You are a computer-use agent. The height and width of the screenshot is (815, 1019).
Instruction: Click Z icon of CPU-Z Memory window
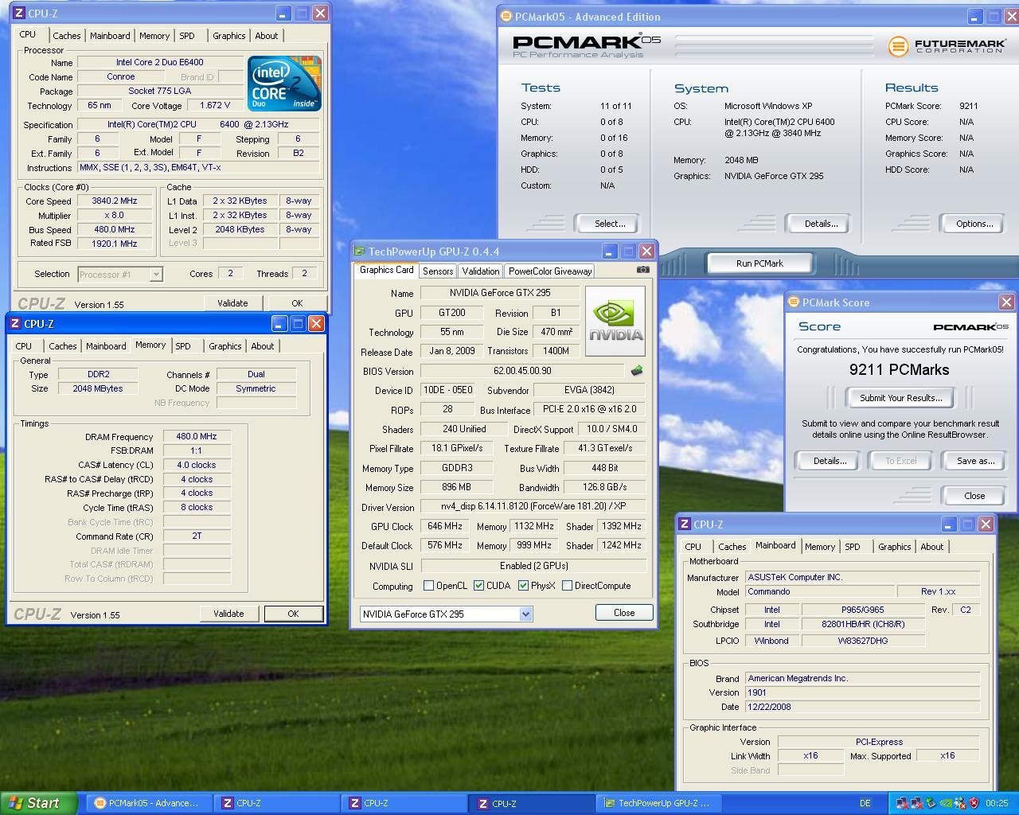15,324
